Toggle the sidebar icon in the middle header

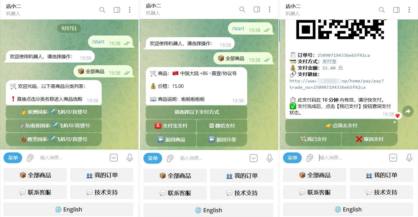click(257, 9)
